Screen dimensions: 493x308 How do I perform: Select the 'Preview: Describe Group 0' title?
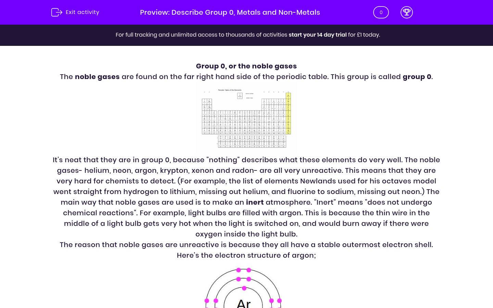pos(230,12)
